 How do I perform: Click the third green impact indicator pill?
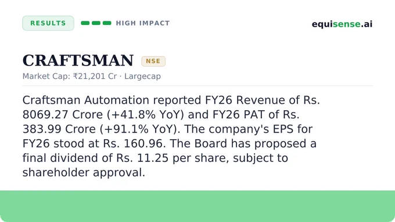point(107,23)
